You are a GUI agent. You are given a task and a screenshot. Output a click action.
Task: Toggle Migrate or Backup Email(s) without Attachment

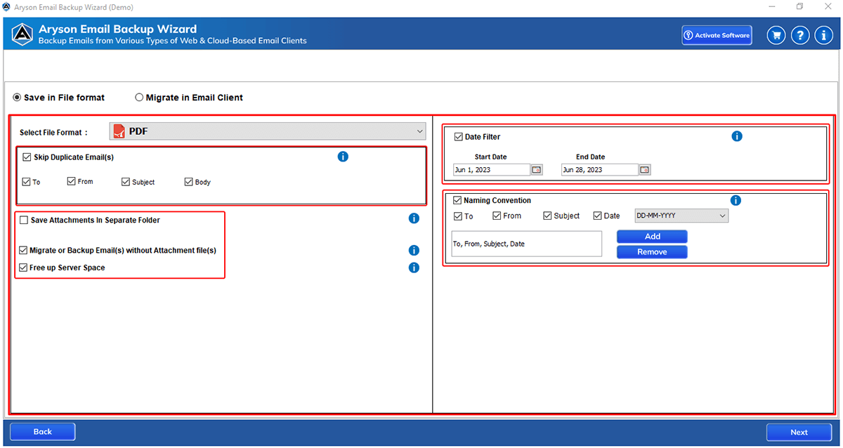24,250
